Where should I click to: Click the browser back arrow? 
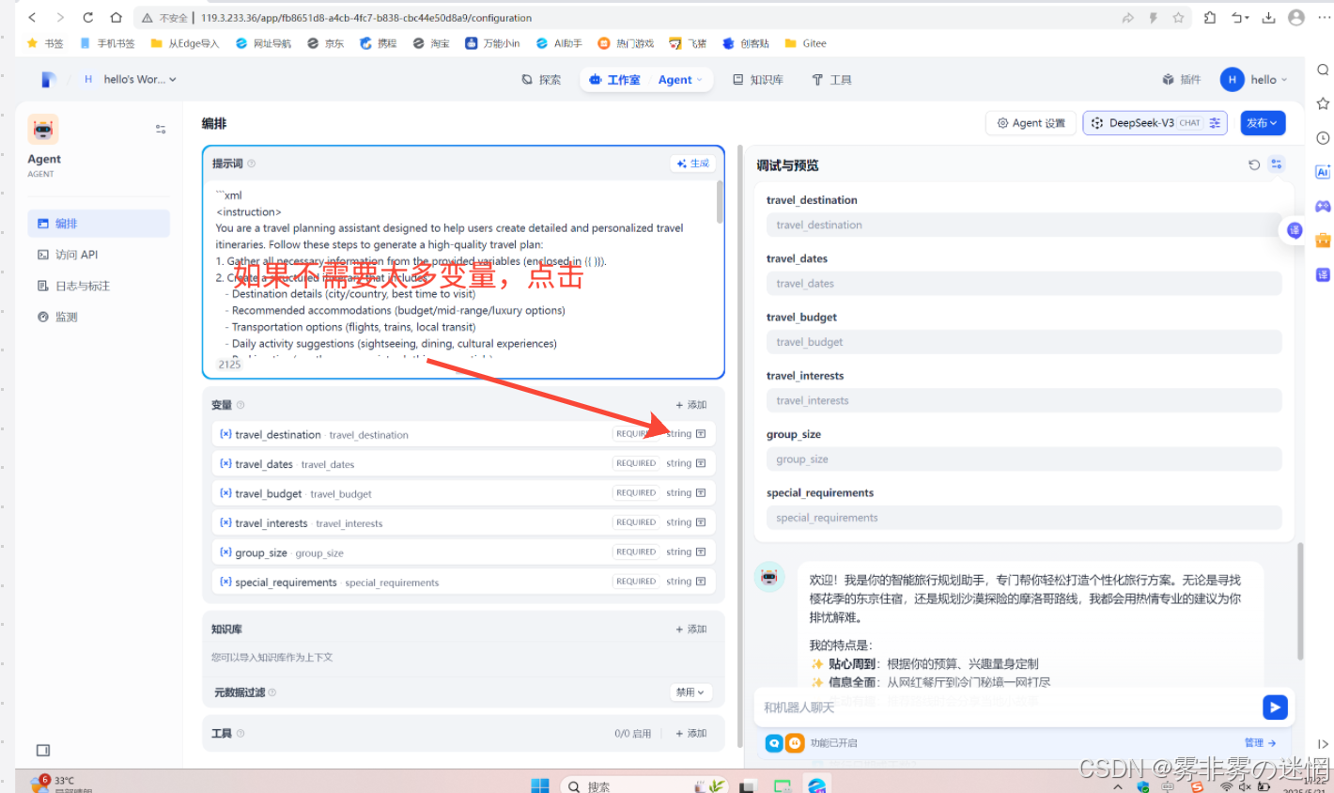coord(32,17)
